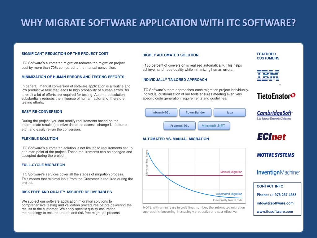Click the Flexible Solution heading
This screenshot has height=238, width=317.
(40, 139)
